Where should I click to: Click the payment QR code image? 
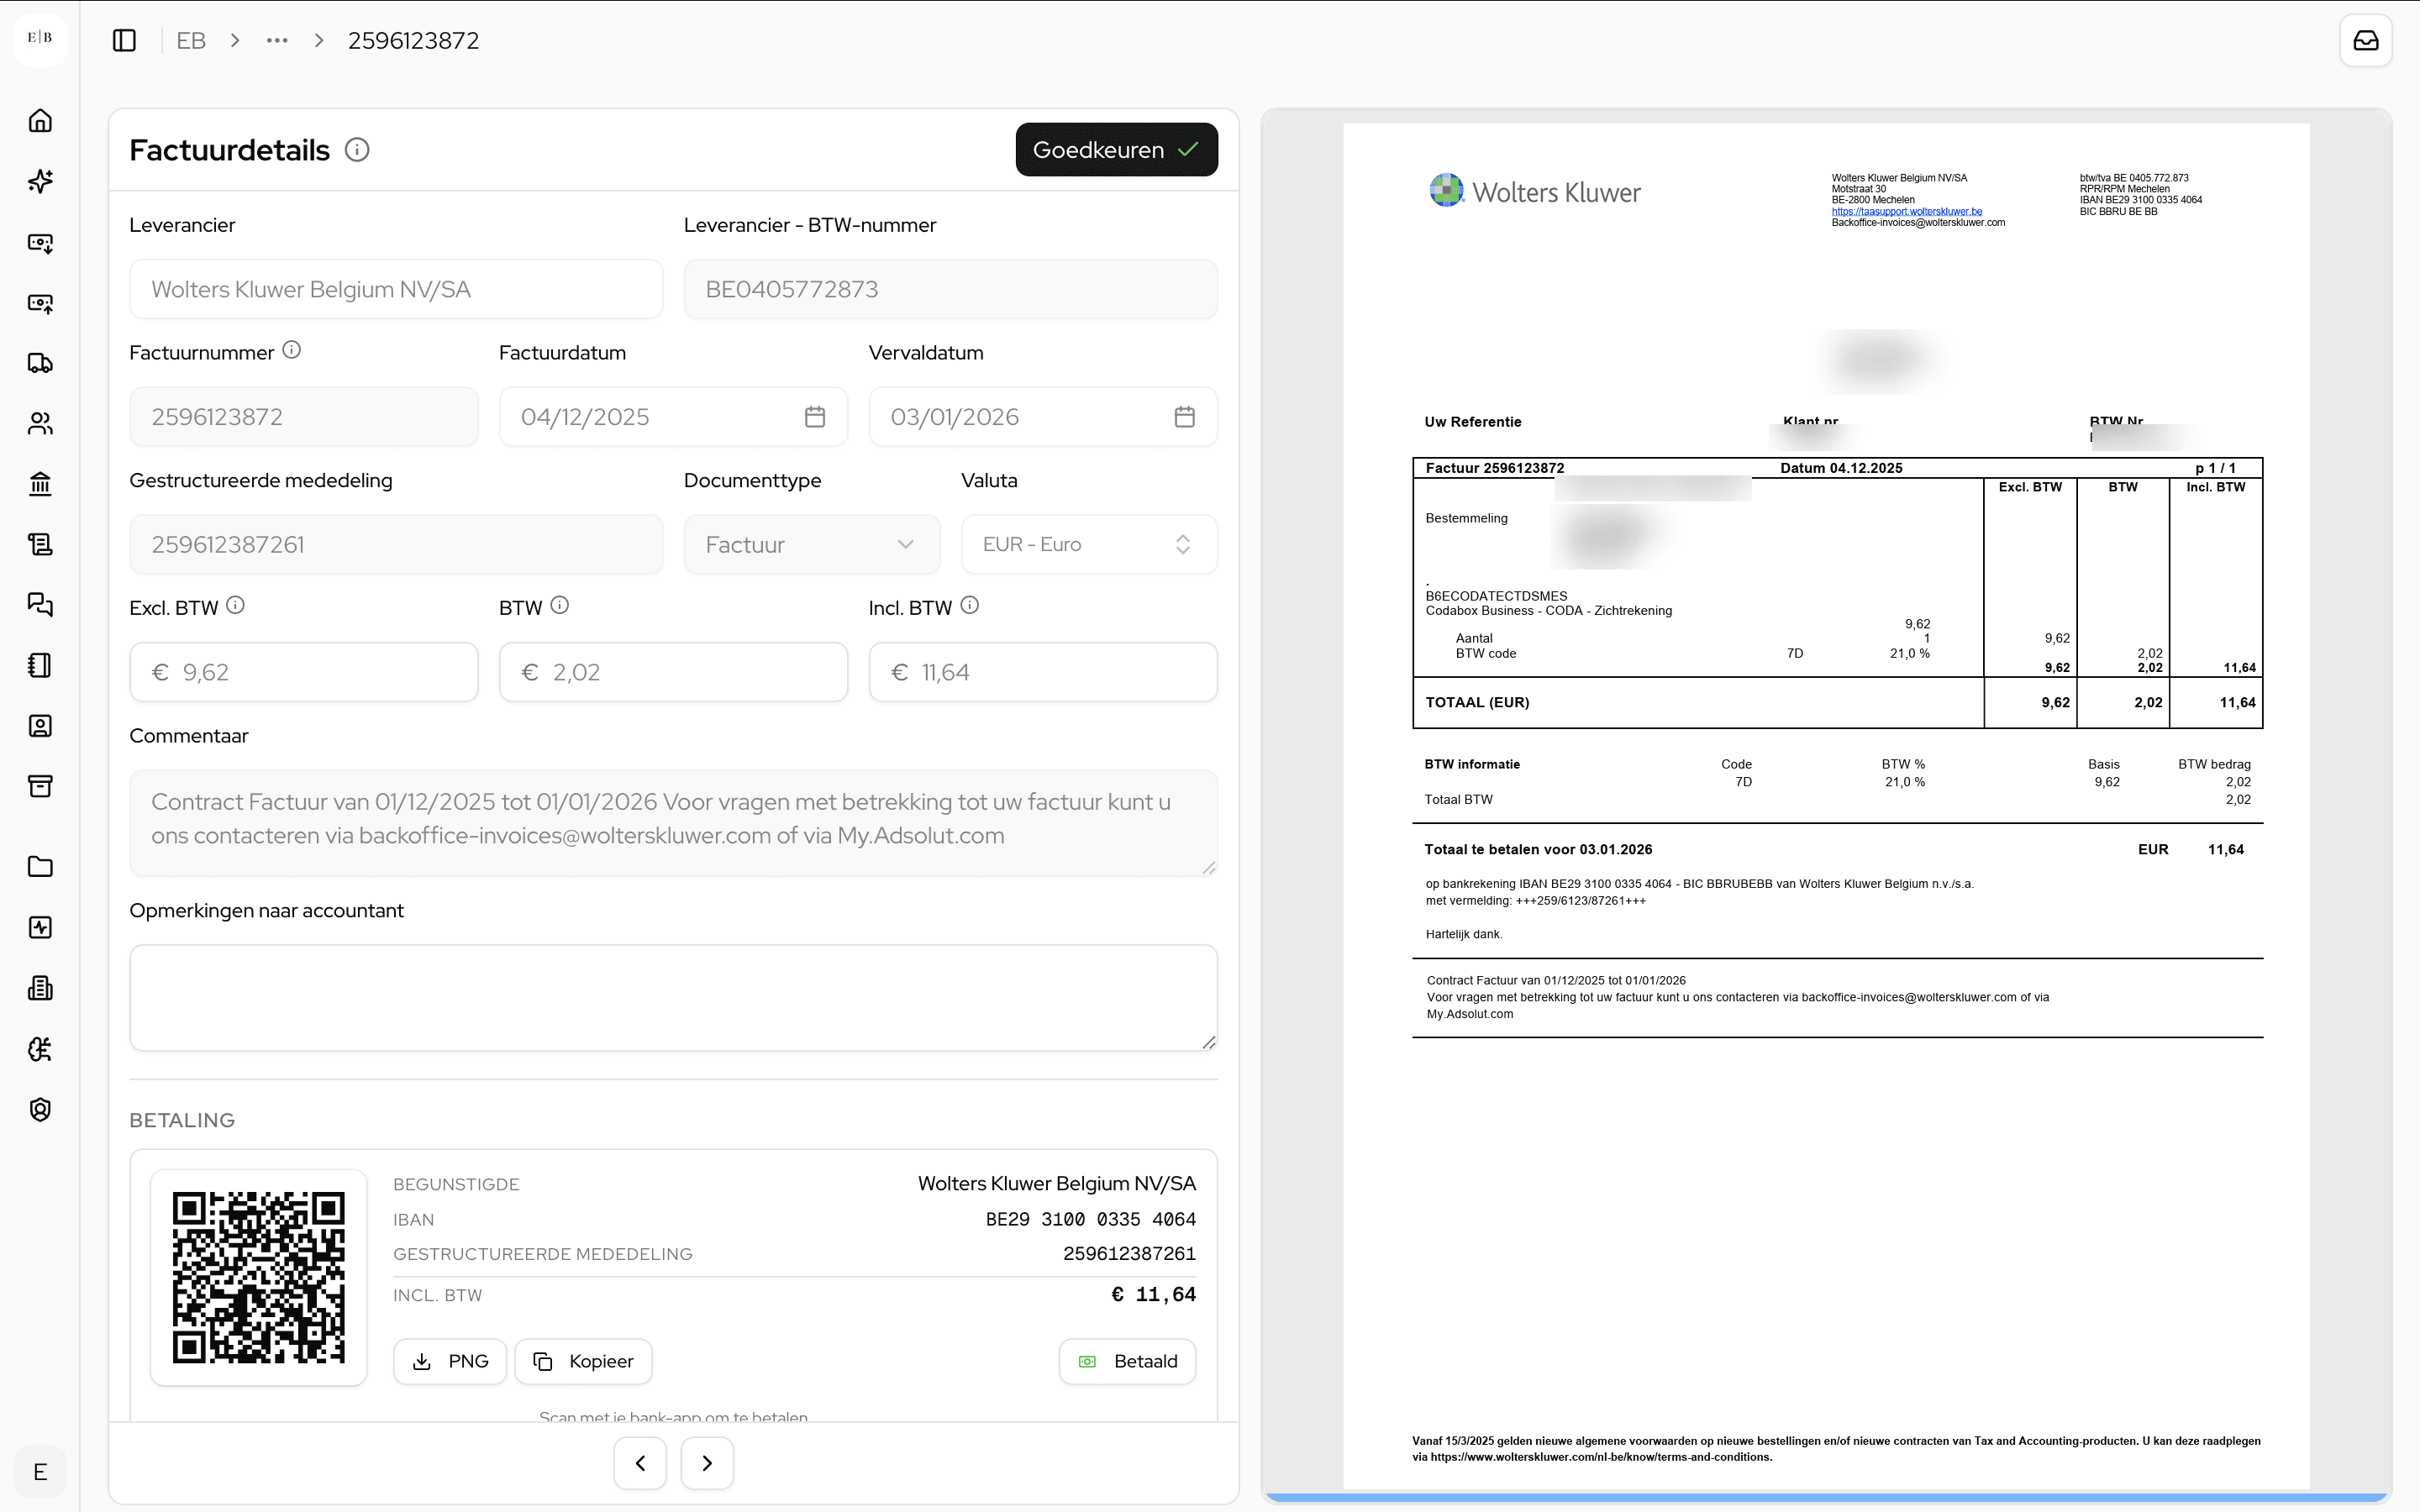click(x=259, y=1277)
